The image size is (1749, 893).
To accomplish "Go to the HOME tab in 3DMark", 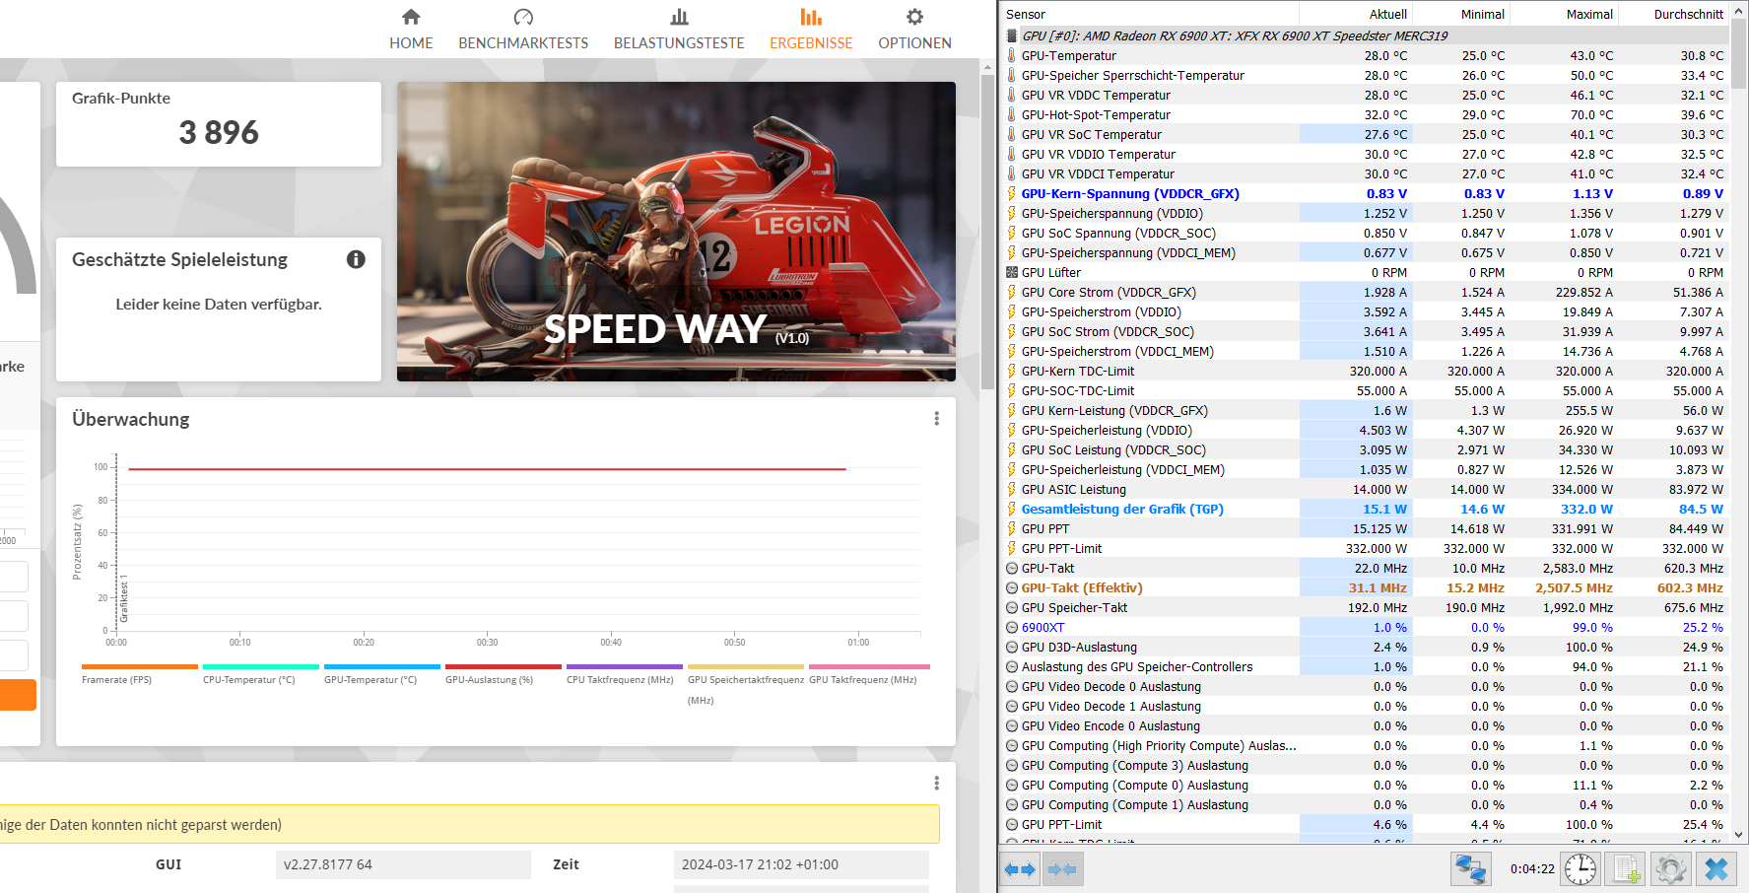I will tap(411, 29).
